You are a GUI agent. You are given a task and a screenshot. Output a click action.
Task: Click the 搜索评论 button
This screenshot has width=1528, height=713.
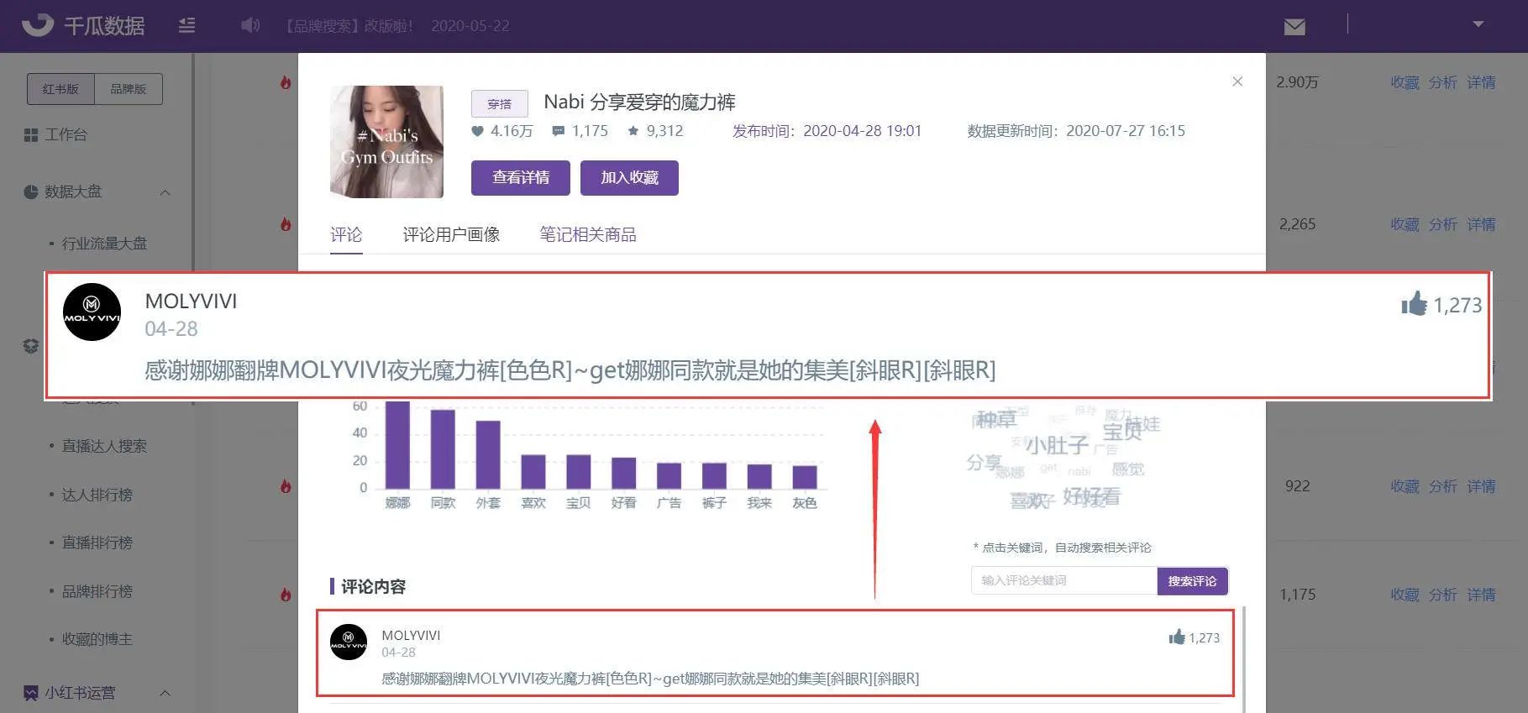click(x=1192, y=581)
